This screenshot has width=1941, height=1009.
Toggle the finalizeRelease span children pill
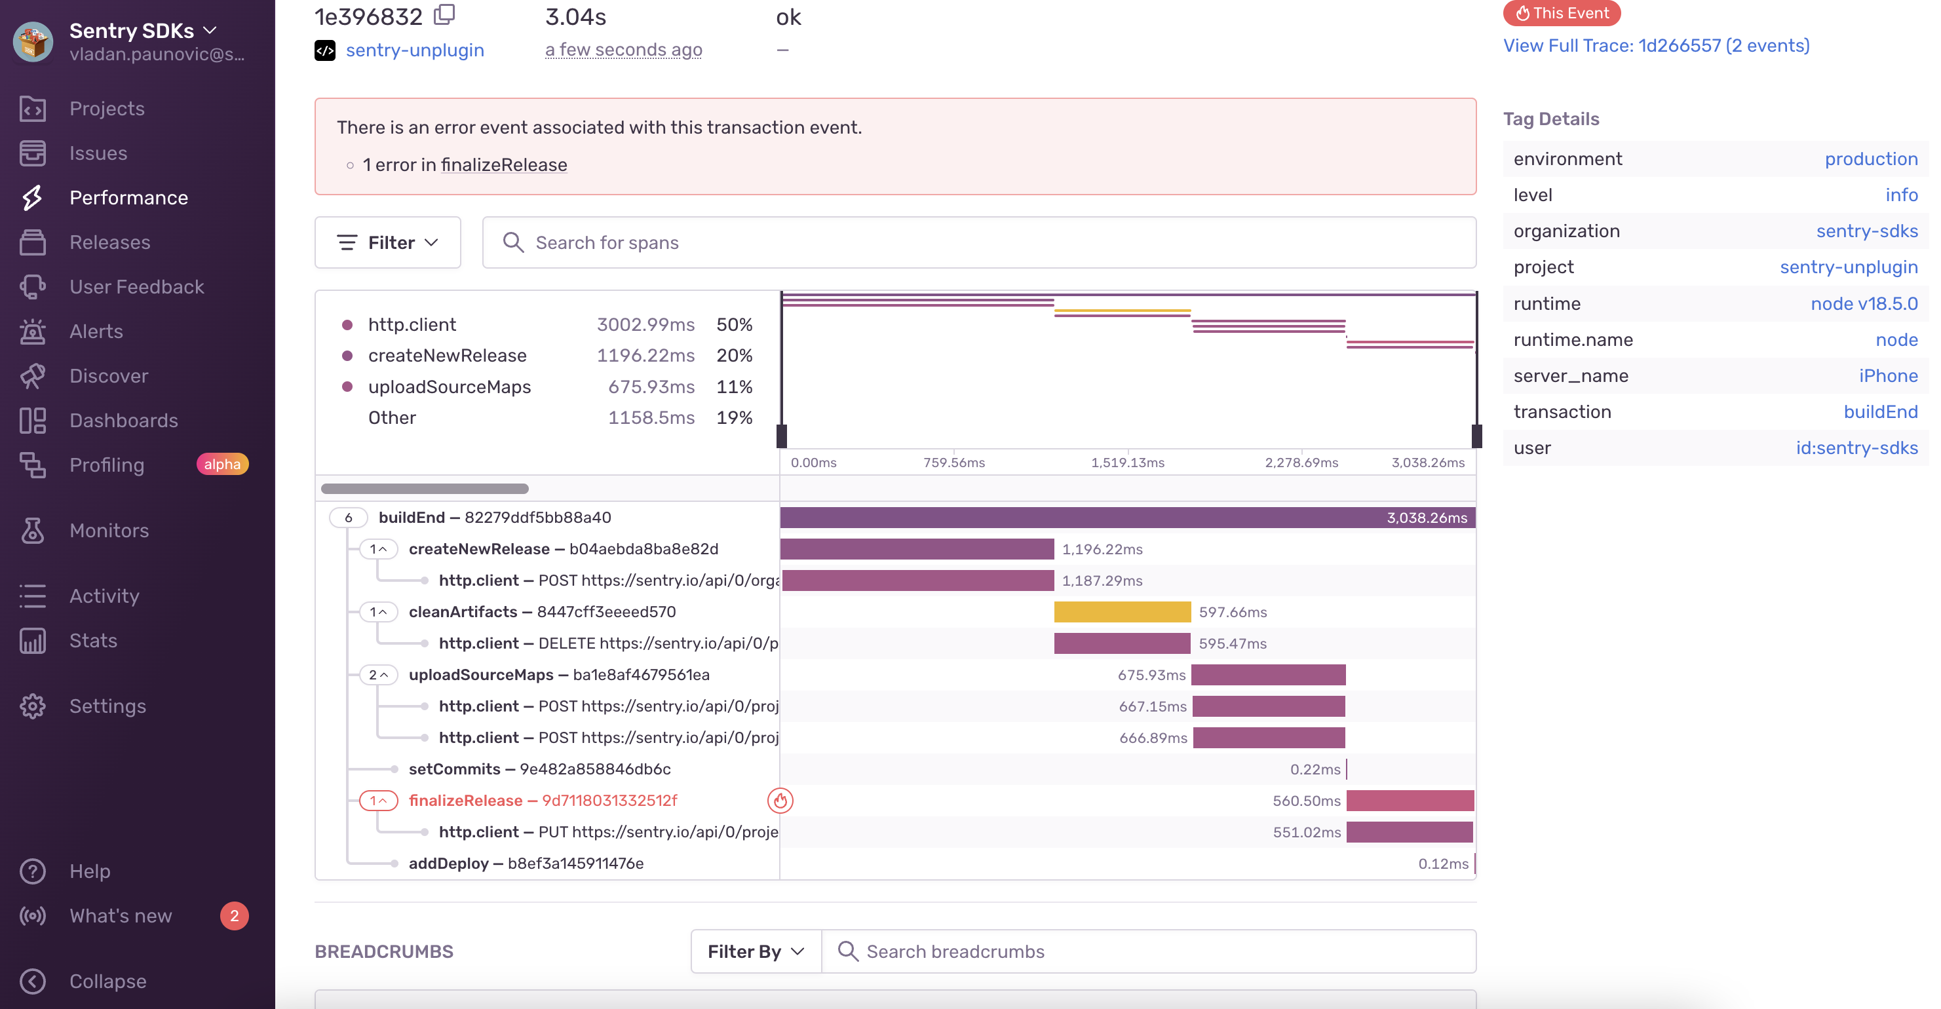pyautogui.click(x=378, y=800)
